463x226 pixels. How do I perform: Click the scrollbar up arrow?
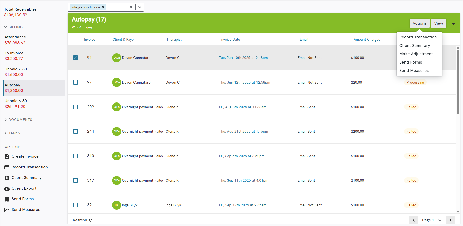pos(458,48)
